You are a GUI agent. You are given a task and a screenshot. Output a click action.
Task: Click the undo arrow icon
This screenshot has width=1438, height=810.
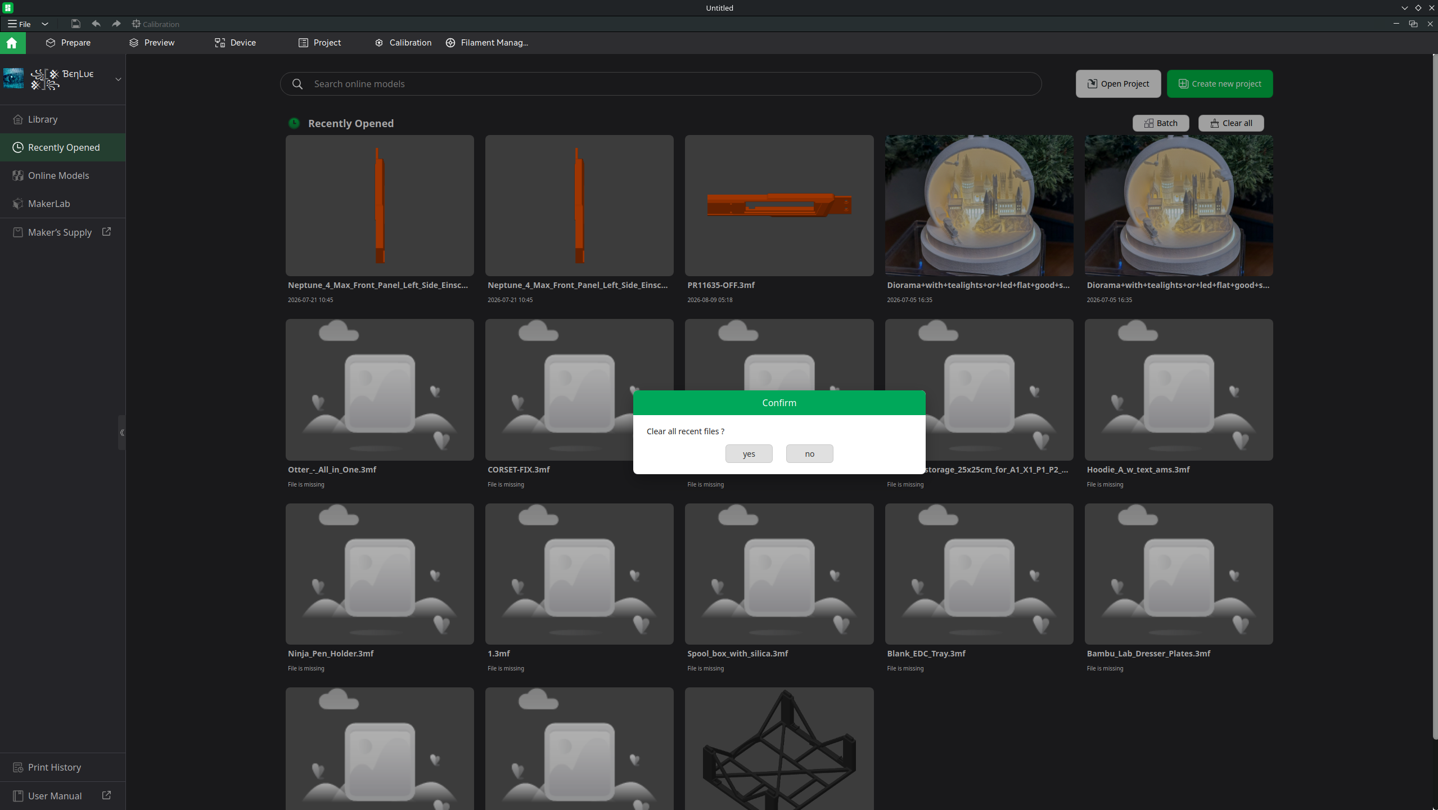pyautogui.click(x=96, y=24)
